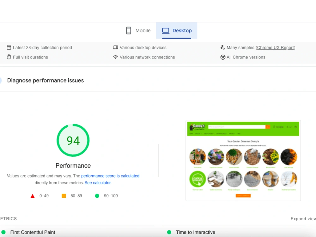Image resolution: width=316 pixels, height=237 pixels.
Task: Select the Desktop tab
Action: pyautogui.click(x=177, y=31)
